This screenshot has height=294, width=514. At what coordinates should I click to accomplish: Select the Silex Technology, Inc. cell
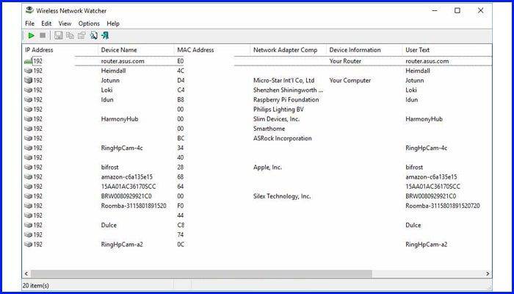point(282,196)
